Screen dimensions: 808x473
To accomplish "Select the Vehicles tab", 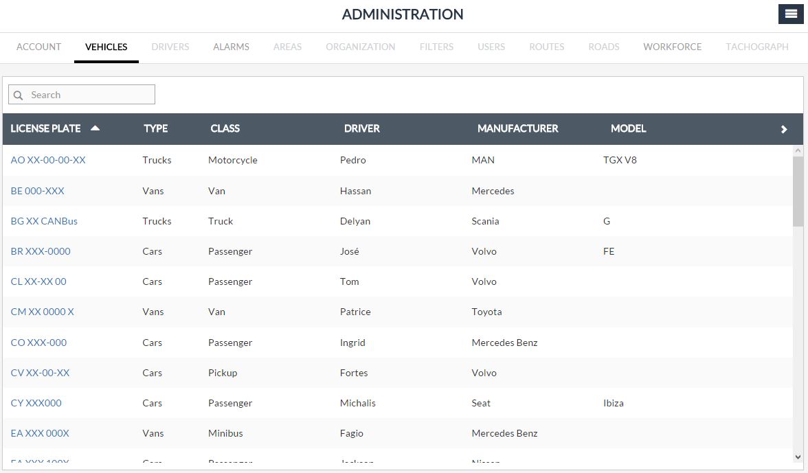I will 106,47.
